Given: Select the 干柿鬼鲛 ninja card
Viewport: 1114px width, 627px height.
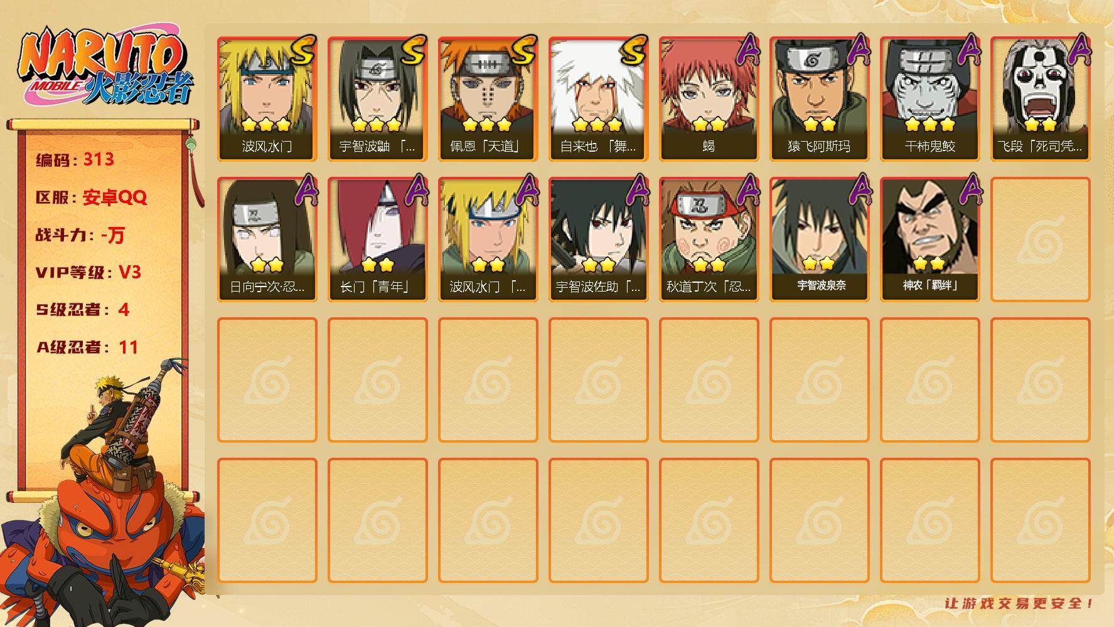Looking at the screenshot, I should click(930, 99).
